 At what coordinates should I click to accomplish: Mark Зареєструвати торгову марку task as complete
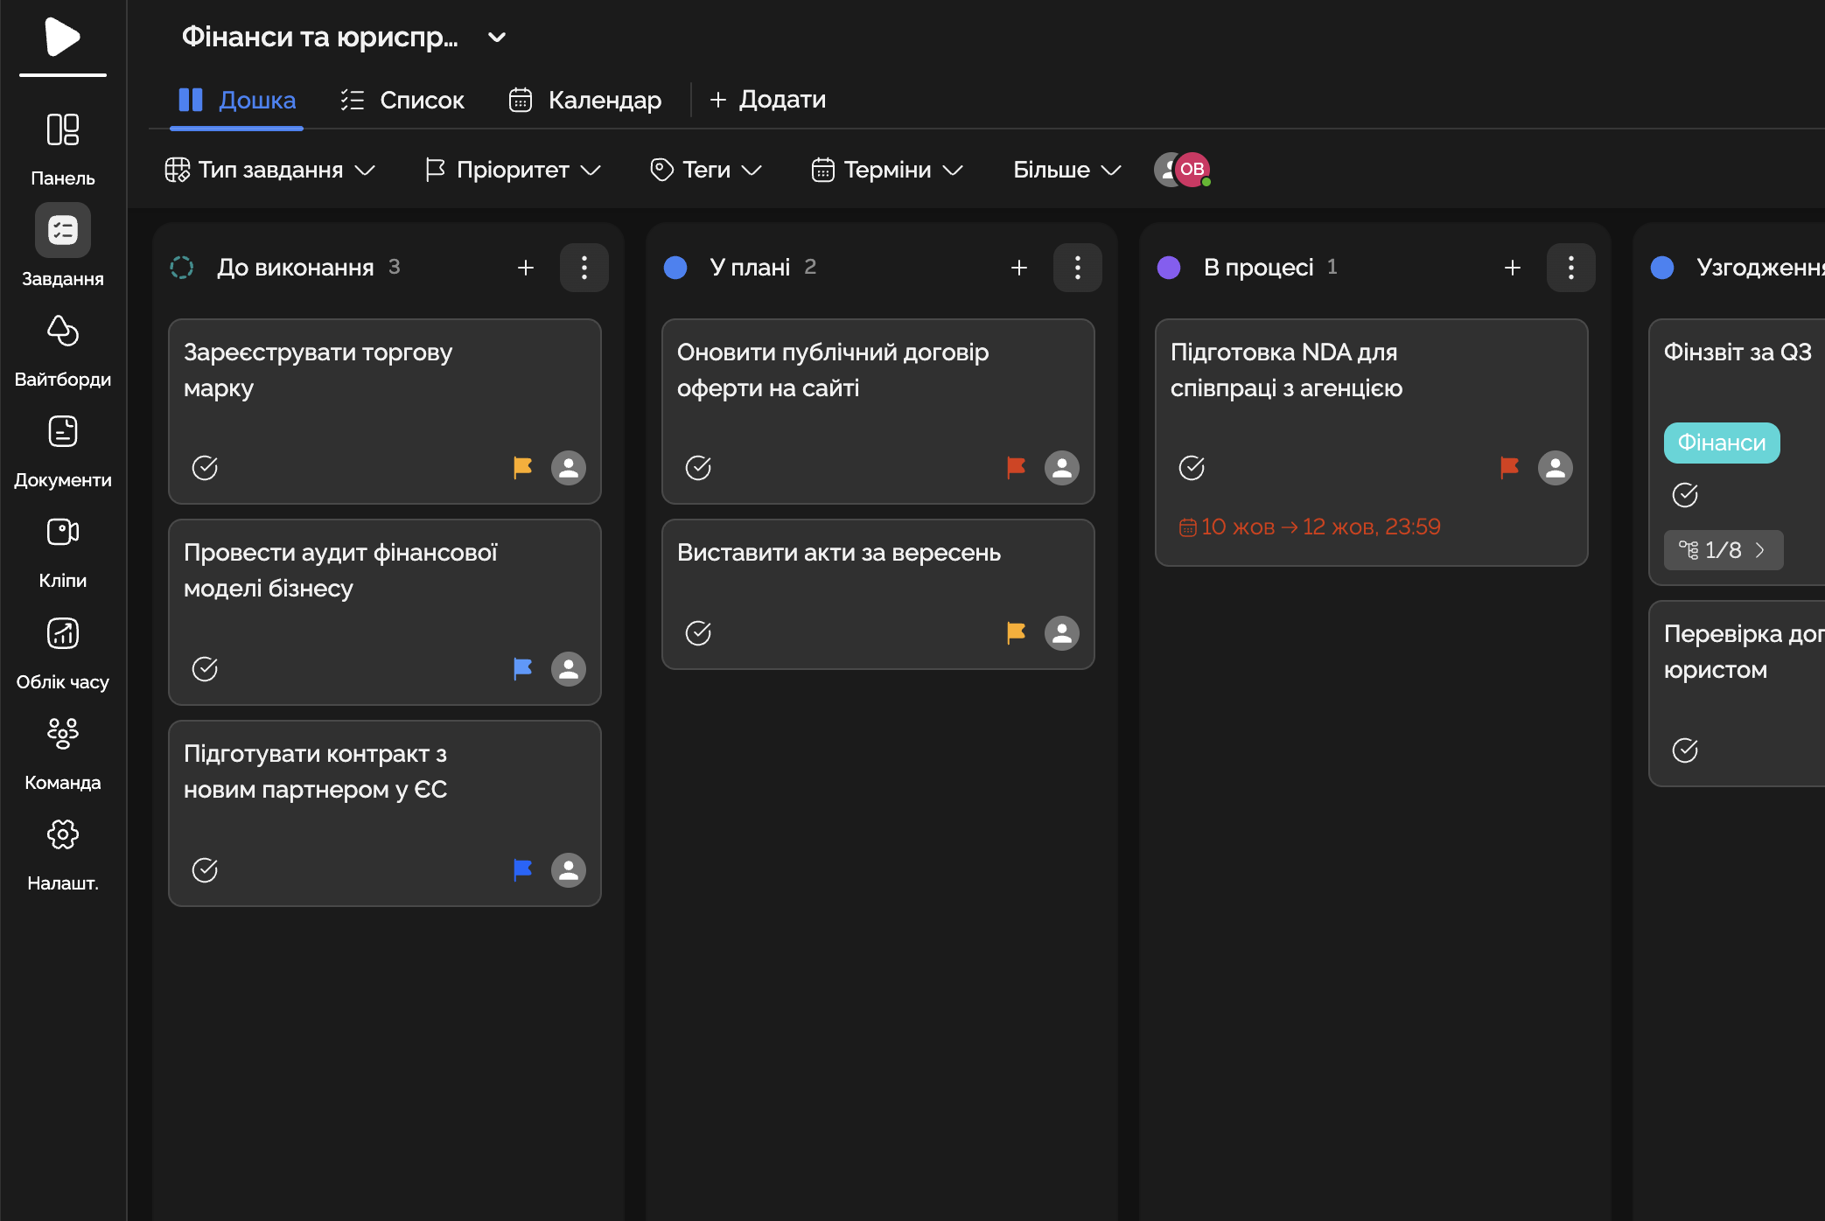coord(205,468)
